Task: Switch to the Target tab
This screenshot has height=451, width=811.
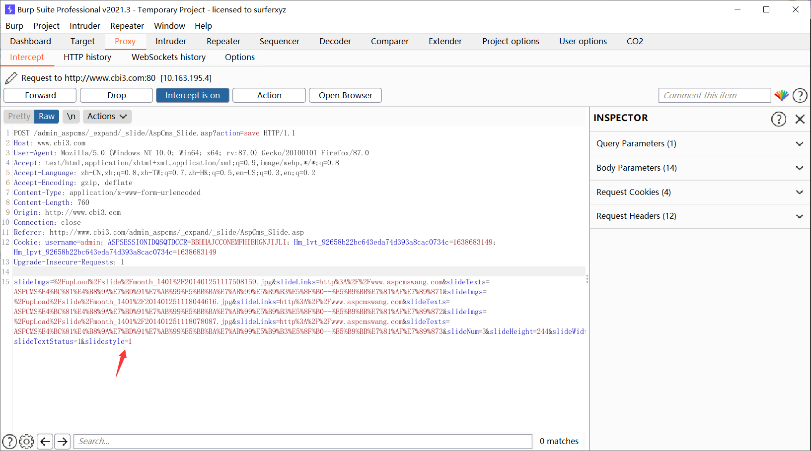Action: tap(82, 41)
